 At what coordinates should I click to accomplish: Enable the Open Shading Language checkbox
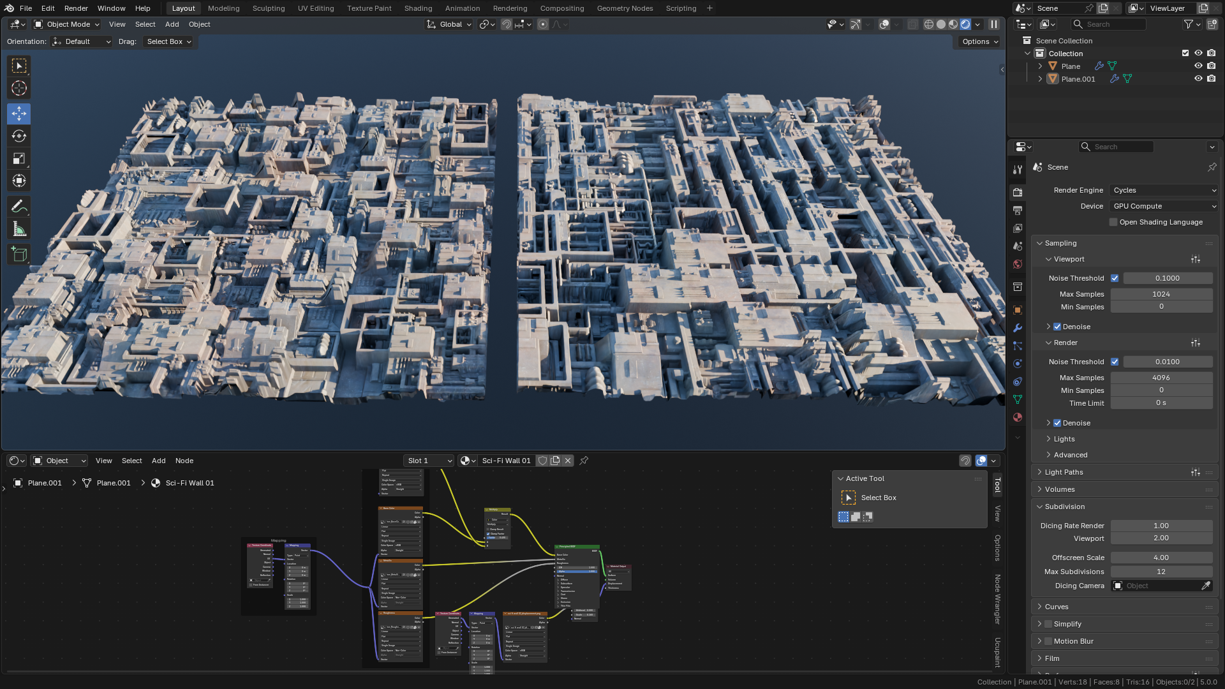pos(1113,222)
